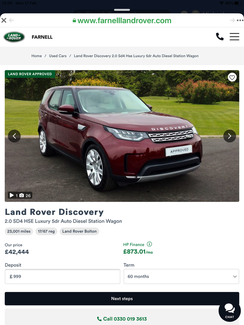The width and height of the screenshot is (244, 325).
Task: Select the Land Rover Bolton tag
Action: click(x=79, y=231)
